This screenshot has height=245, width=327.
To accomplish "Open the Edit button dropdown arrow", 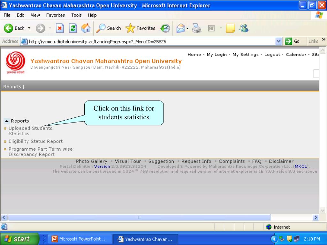I will tap(221, 28).
